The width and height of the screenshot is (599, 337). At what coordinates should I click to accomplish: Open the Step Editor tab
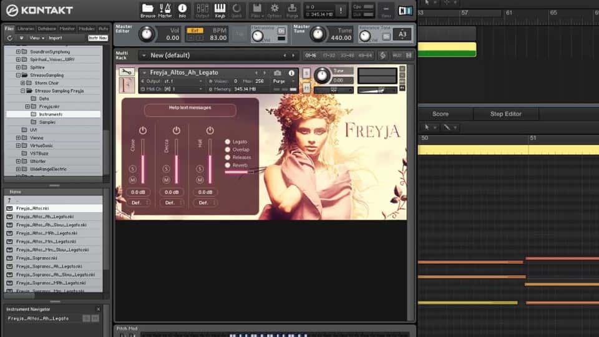pyautogui.click(x=505, y=114)
